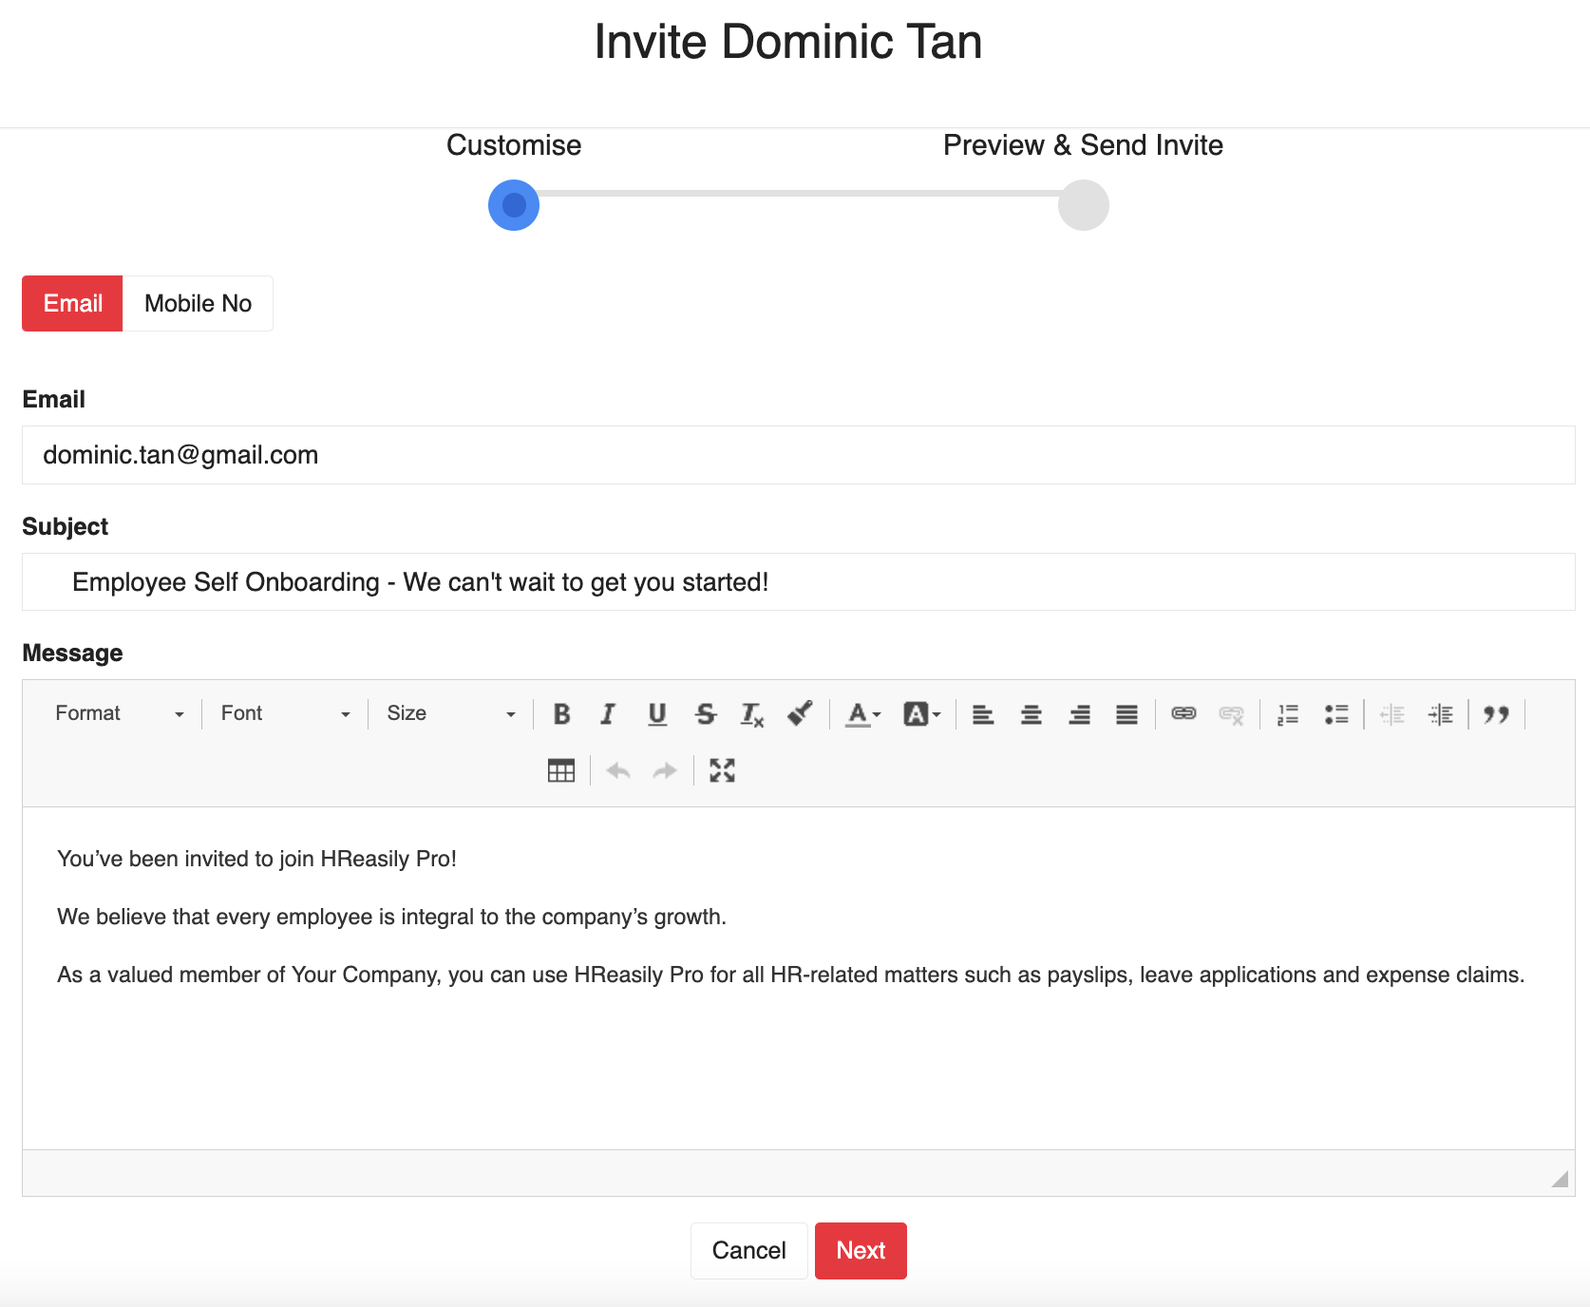Click the editor resize handle corner
1590x1307 pixels.
pos(1560,1179)
